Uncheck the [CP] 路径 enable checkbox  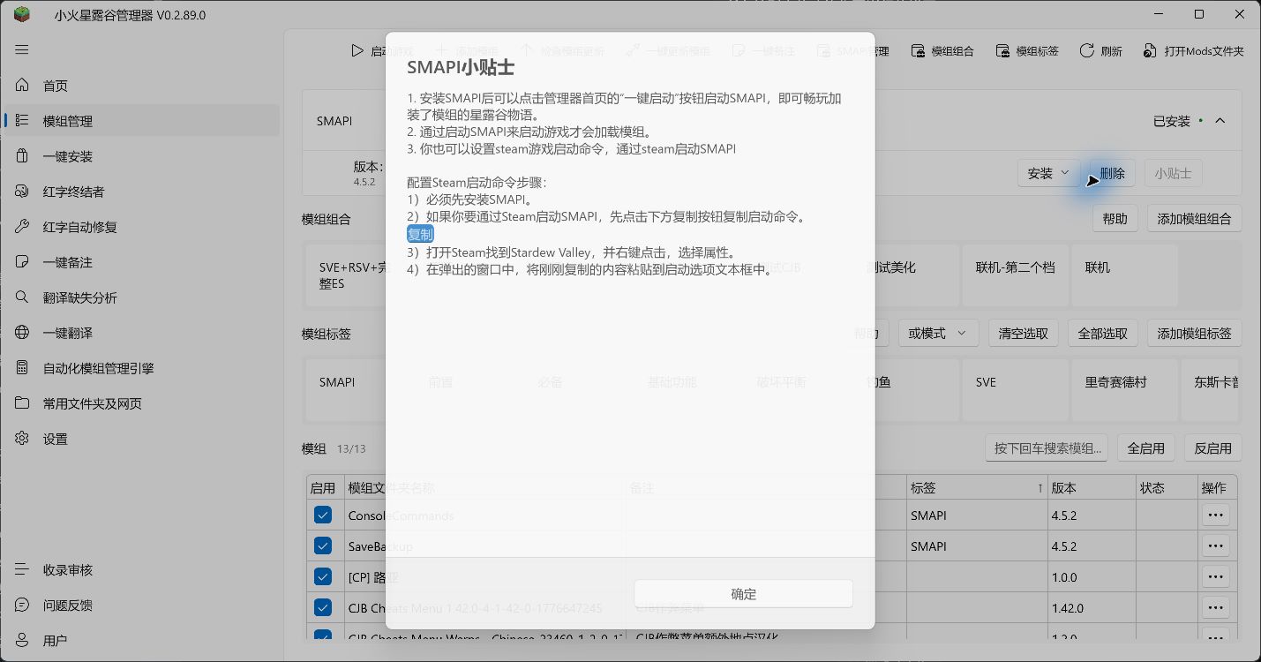(323, 577)
